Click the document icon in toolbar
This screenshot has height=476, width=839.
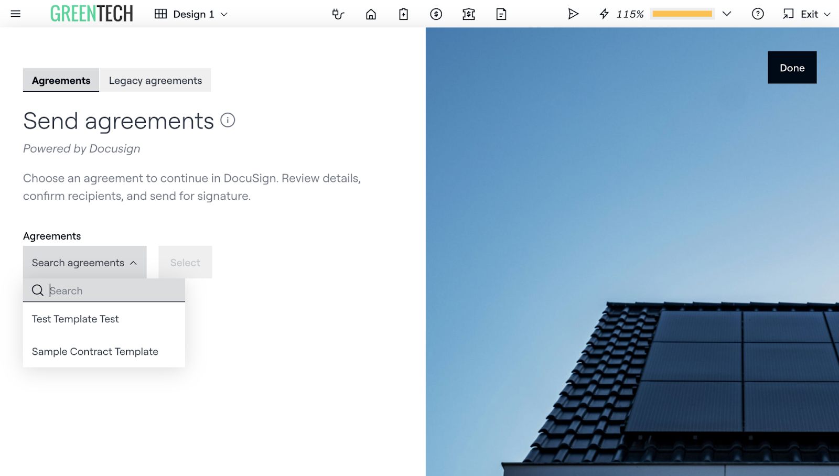[x=501, y=14]
